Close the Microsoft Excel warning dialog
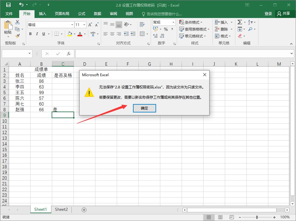Image resolution: width=296 pixels, height=221 pixels. click(x=204, y=75)
